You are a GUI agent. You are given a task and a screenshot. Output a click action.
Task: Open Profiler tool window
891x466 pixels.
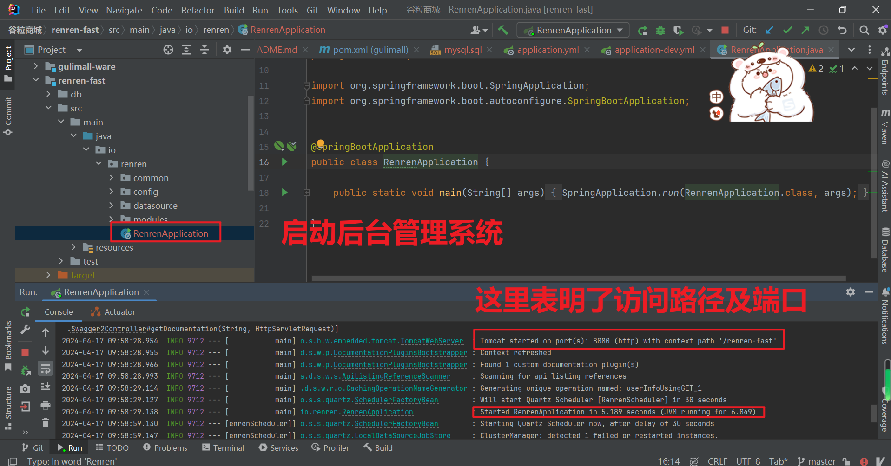(x=330, y=448)
